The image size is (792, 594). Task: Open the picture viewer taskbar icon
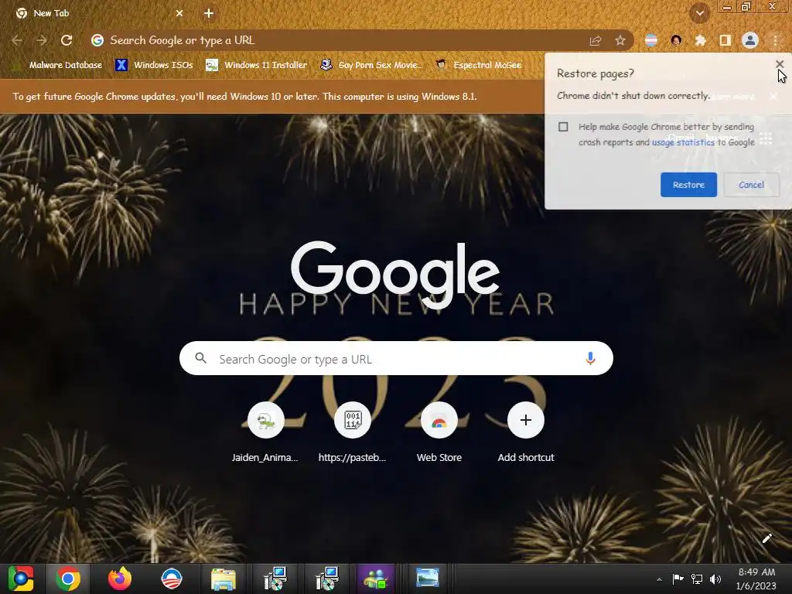click(x=427, y=578)
